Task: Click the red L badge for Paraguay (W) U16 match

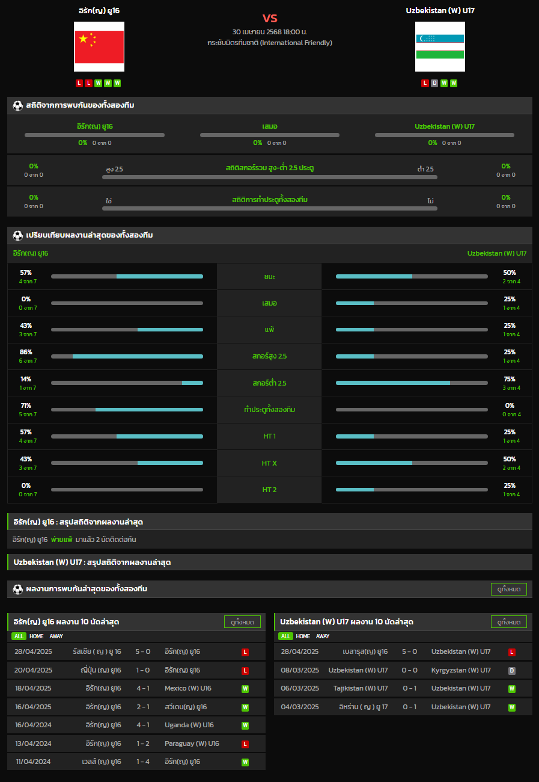Action: point(245,744)
